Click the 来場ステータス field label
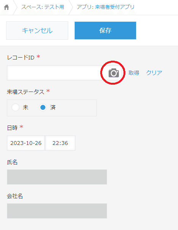This screenshot has width=178, height=230. pyautogui.click(x=26, y=92)
